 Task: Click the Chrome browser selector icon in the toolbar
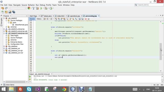coord(29,8)
